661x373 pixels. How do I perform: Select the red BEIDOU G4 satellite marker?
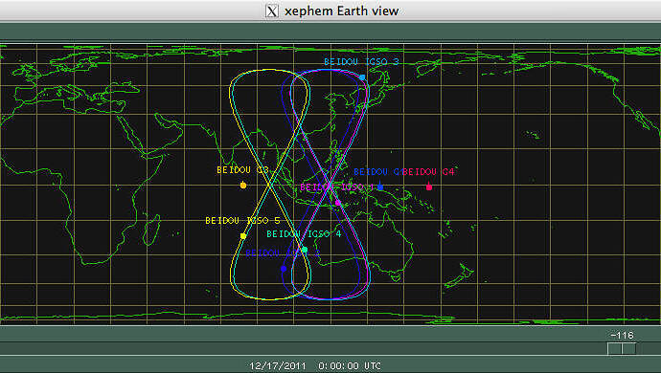click(x=429, y=186)
